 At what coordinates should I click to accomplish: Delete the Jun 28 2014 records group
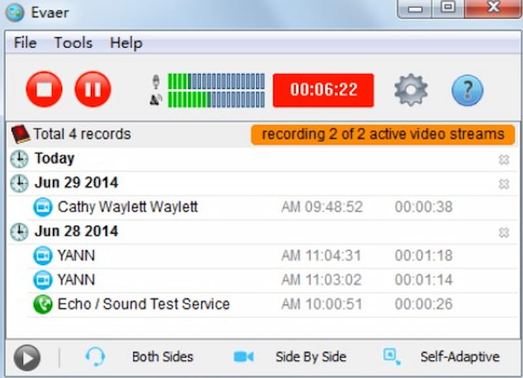pyautogui.click(x=504, y=231)
